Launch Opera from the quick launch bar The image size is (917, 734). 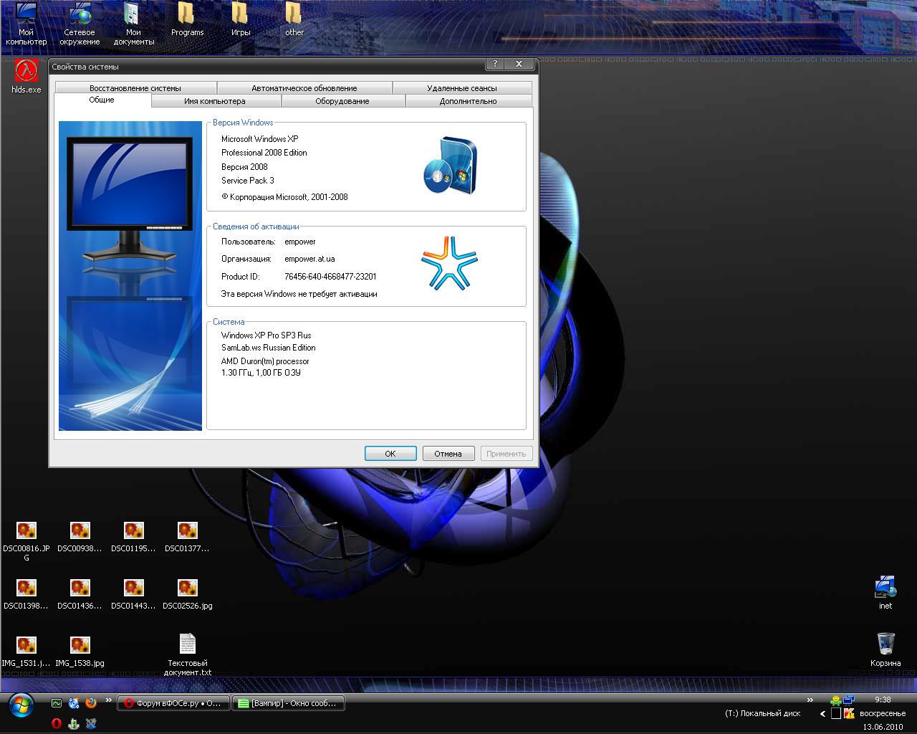(x=57, y=723)
